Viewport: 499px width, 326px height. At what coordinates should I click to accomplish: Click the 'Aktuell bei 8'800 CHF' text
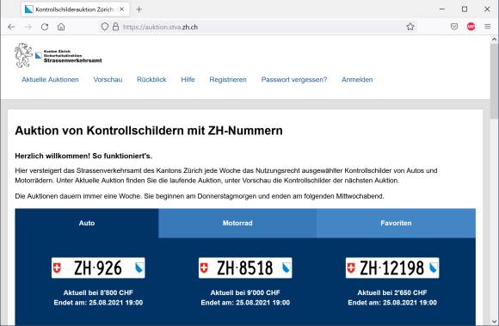pos(98,292)
